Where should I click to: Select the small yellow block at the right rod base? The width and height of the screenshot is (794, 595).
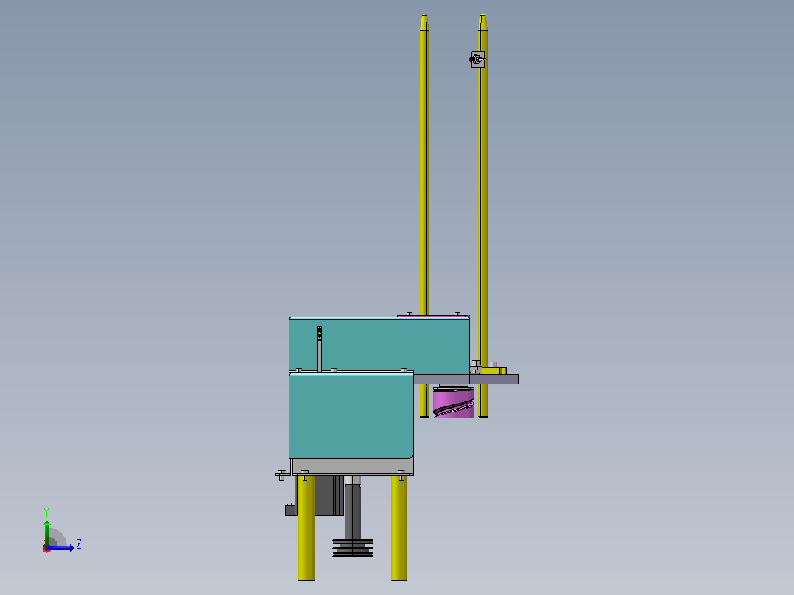pyautogui.click(x=493, y=370)
